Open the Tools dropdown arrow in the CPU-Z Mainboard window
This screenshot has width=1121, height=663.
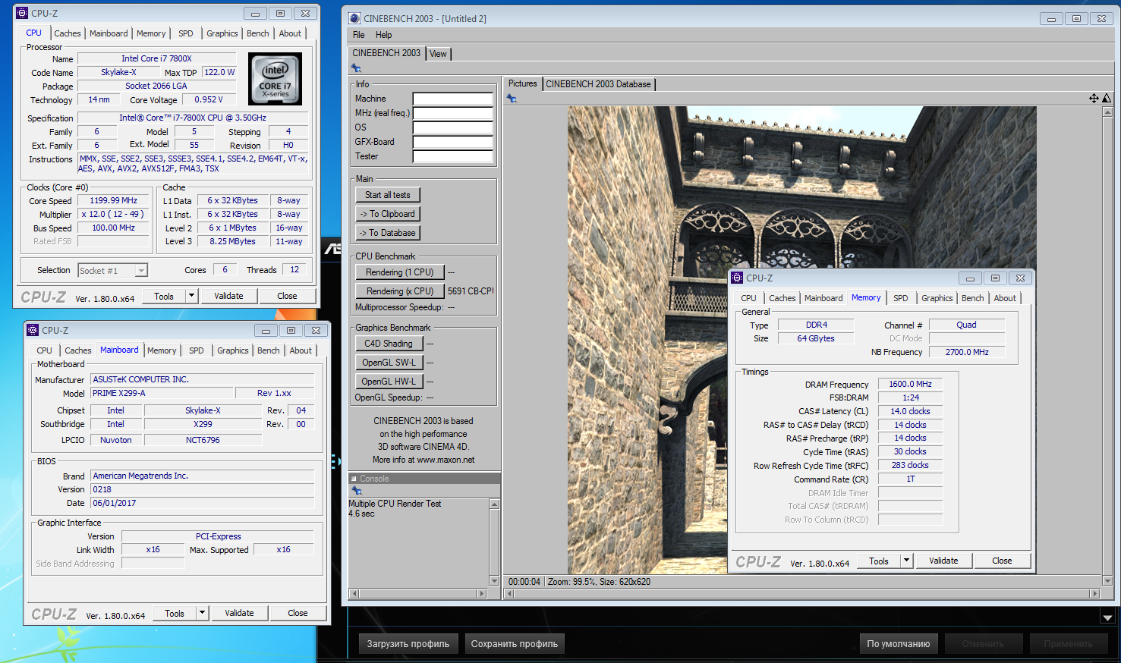point(202,613)
